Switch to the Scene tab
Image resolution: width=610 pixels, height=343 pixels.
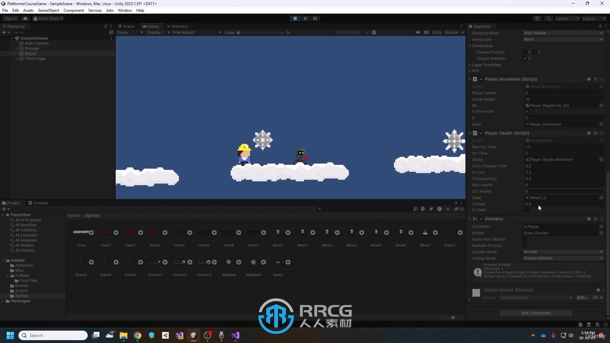click(127, 26)
